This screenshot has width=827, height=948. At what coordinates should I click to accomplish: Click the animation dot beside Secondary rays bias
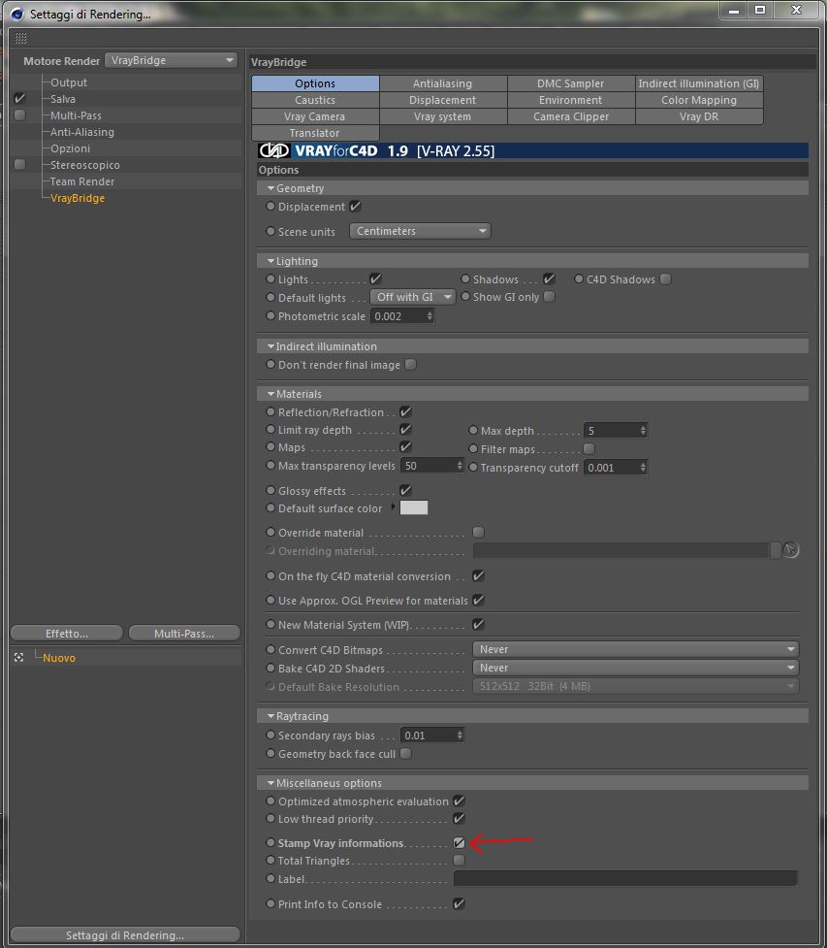[x=270, y=736]
